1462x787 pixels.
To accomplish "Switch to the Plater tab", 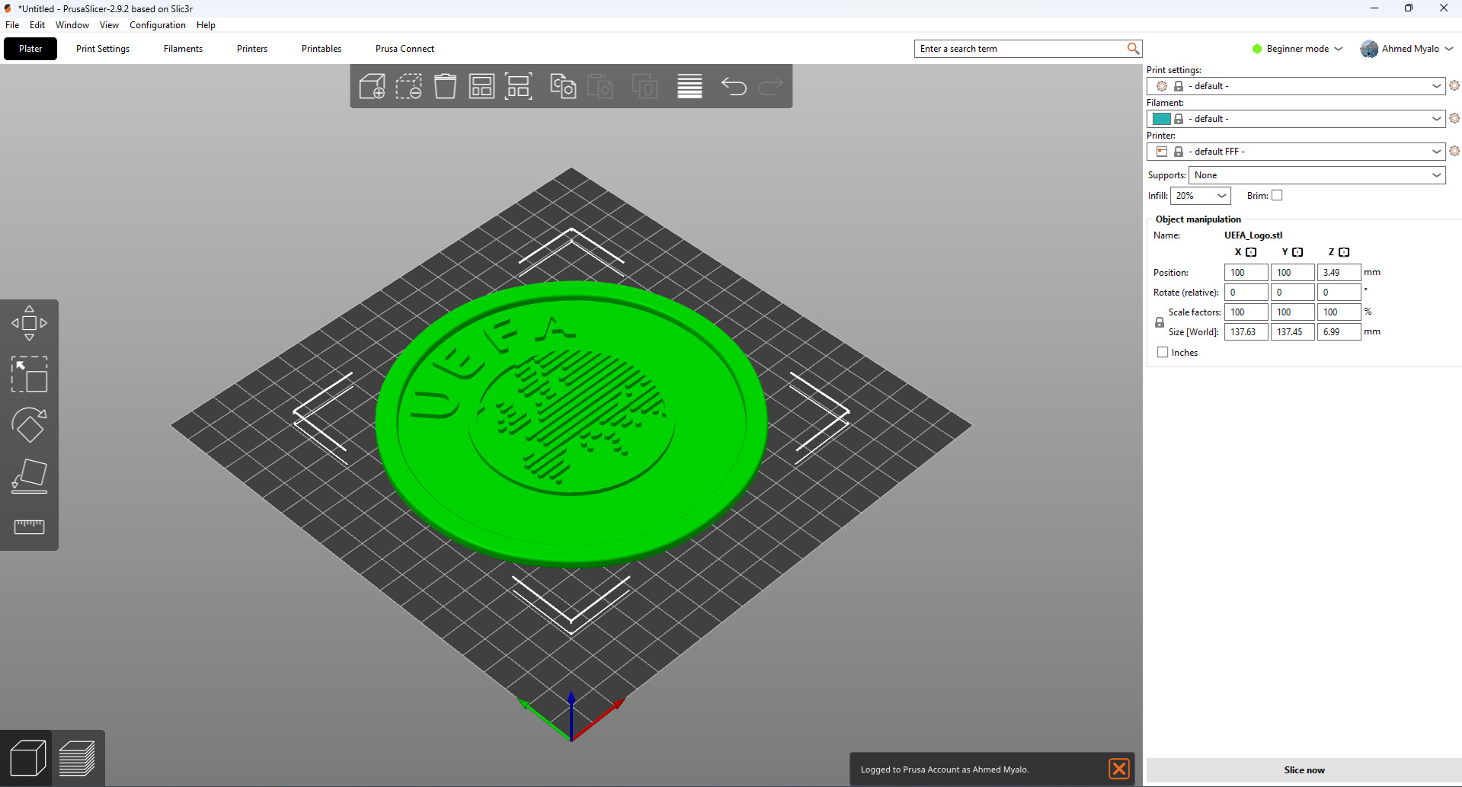I will pyautogui.click(x=30, y=49).
